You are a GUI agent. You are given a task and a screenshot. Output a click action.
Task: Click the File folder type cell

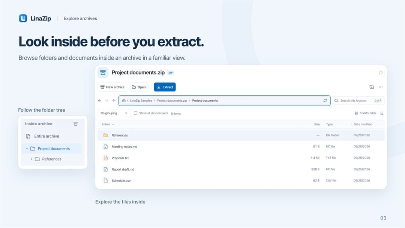(332, 135)
